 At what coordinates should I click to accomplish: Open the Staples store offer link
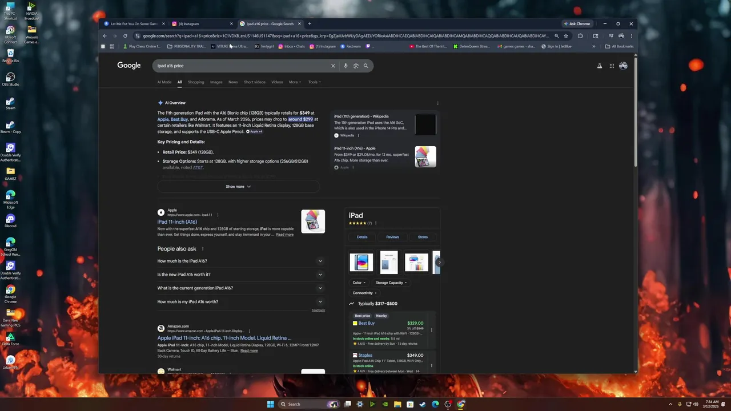point(365,356)
